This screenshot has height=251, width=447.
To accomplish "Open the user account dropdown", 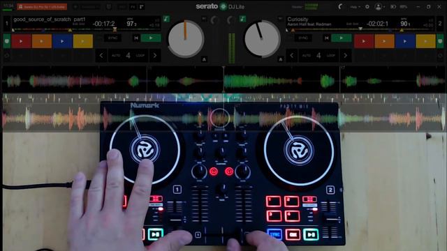I will tap(379, 6).
